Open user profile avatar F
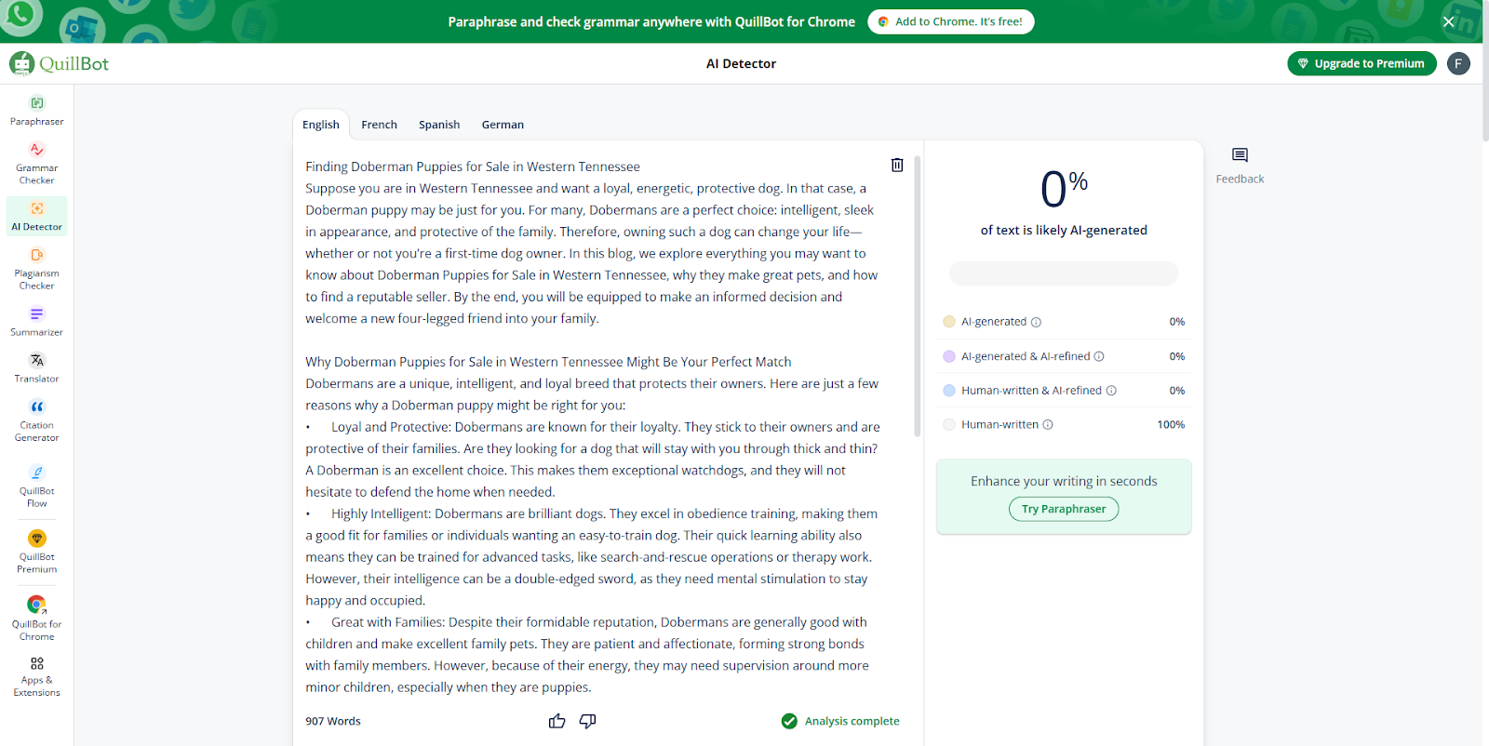This screenshot has height=746, width=1489. (x=1458, y=63)
